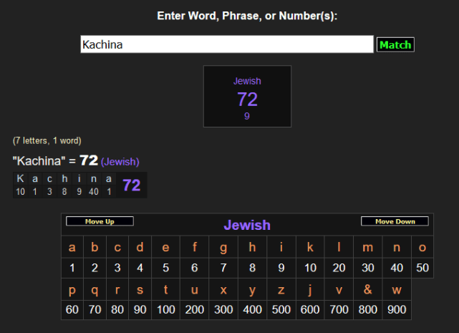
Task: Click the purple (Jewish) link beside the result
Action: pyautogui.click(x=120, y=162)
